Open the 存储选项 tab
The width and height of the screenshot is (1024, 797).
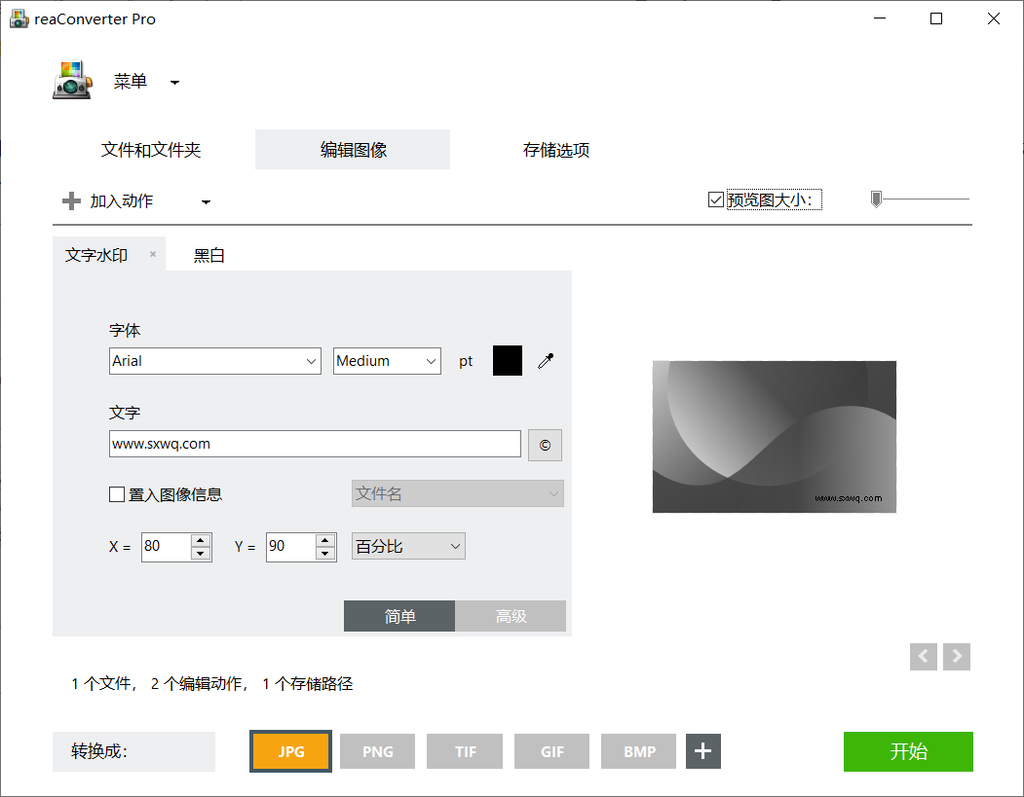click(x=555, y=150)
